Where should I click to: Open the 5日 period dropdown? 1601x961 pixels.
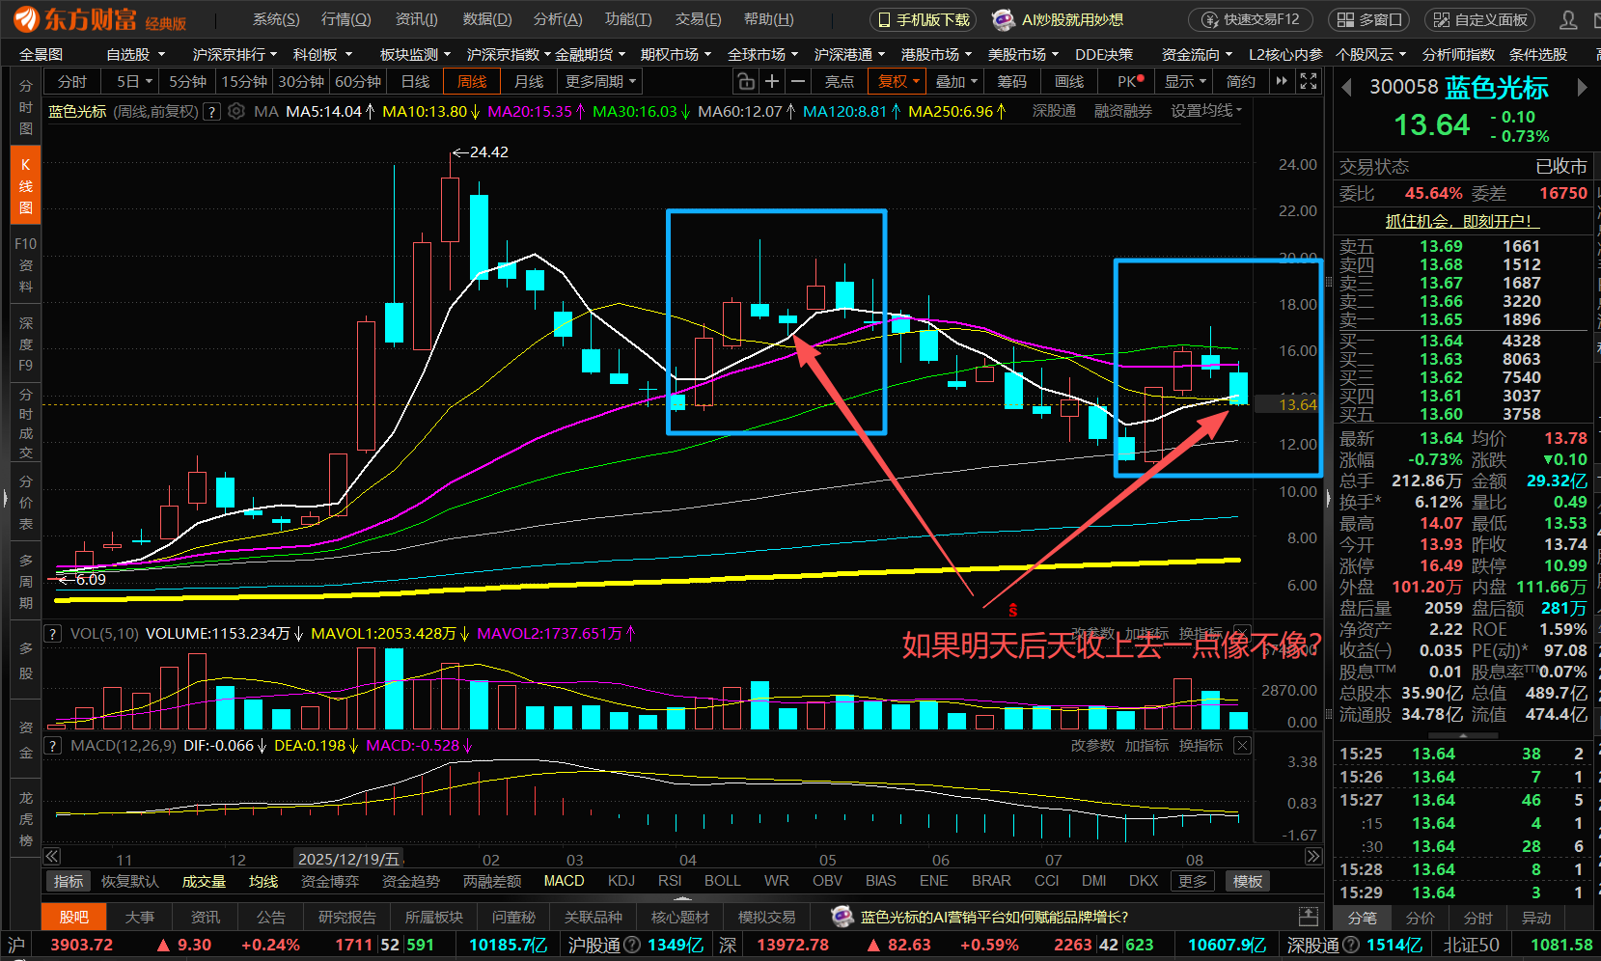tap(134, 82)
